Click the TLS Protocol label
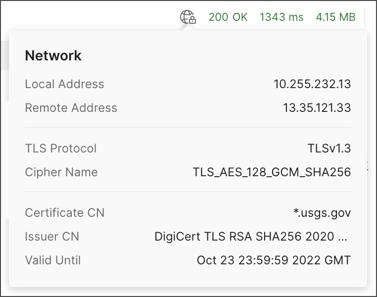377x297 pixels. point(61,148)
